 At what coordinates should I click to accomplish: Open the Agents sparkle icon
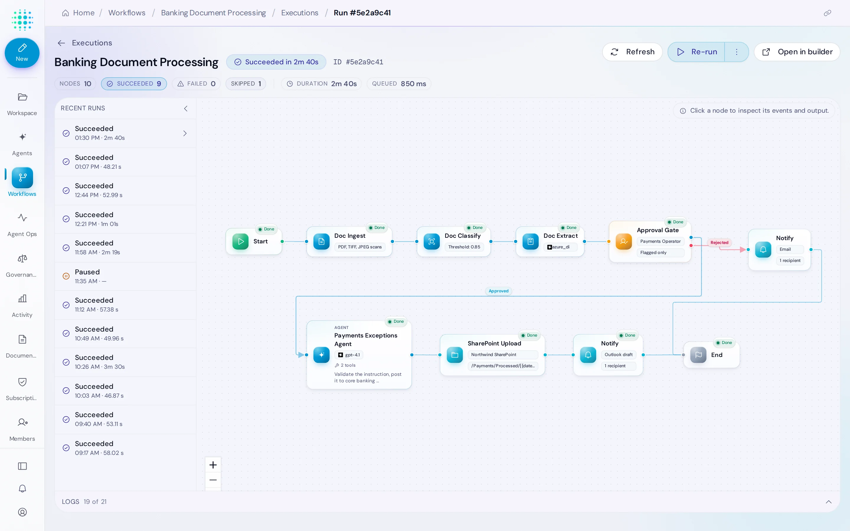(22, 137)
